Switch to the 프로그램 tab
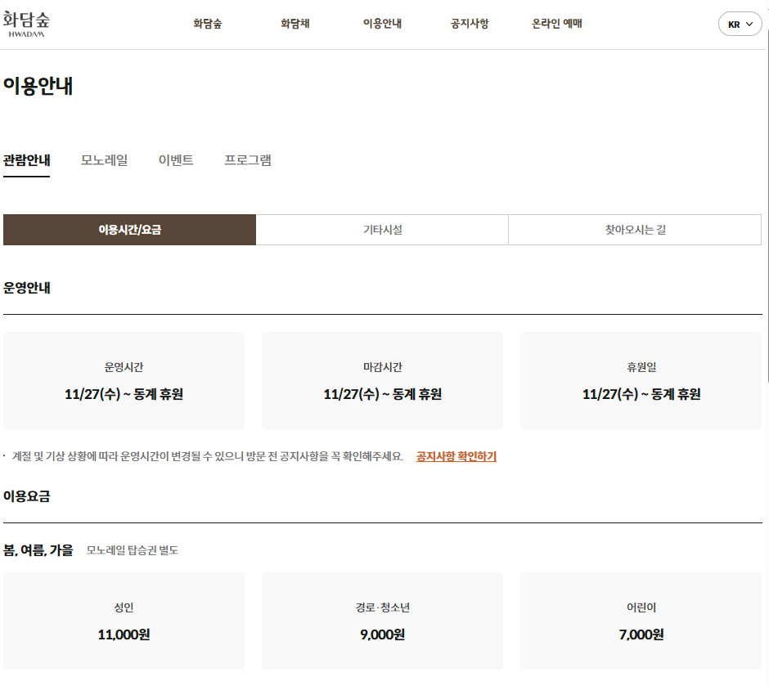The width and height of the screenshot is (769, 686). click(x=248, y=160)
